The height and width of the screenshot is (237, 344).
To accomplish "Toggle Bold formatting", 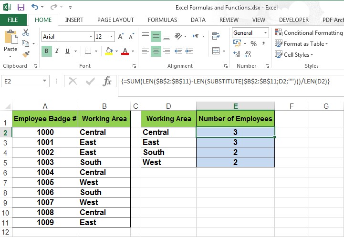I will click(47, 51).
